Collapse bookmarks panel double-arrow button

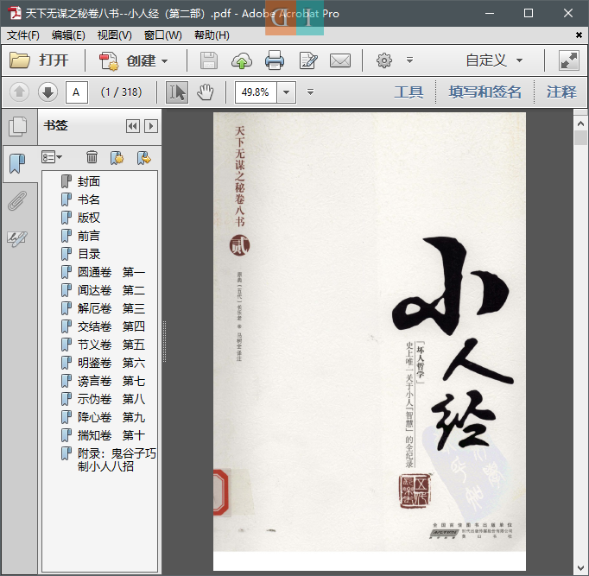[133, 126]
